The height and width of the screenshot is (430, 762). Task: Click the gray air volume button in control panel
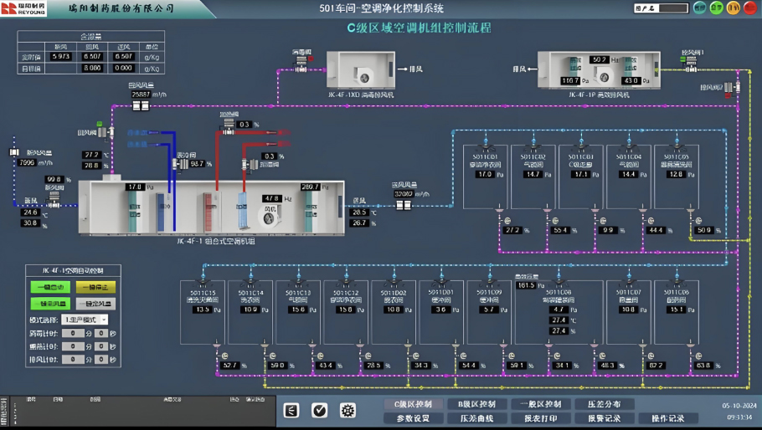click(x=95, y=304)
